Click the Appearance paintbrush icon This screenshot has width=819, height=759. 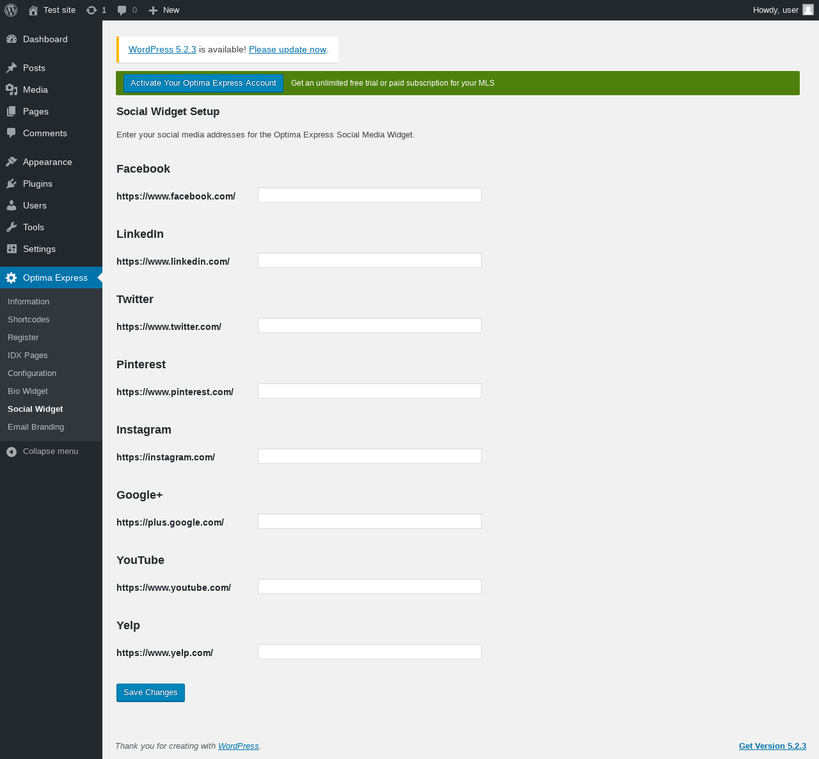click(x=12, y=162)
